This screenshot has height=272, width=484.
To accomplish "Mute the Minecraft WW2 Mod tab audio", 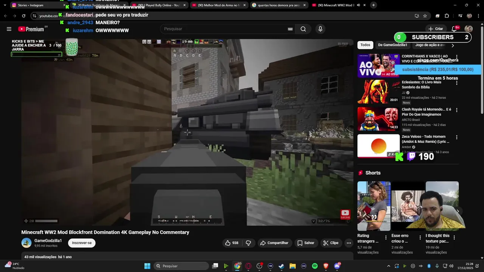I will pos(358,5).
